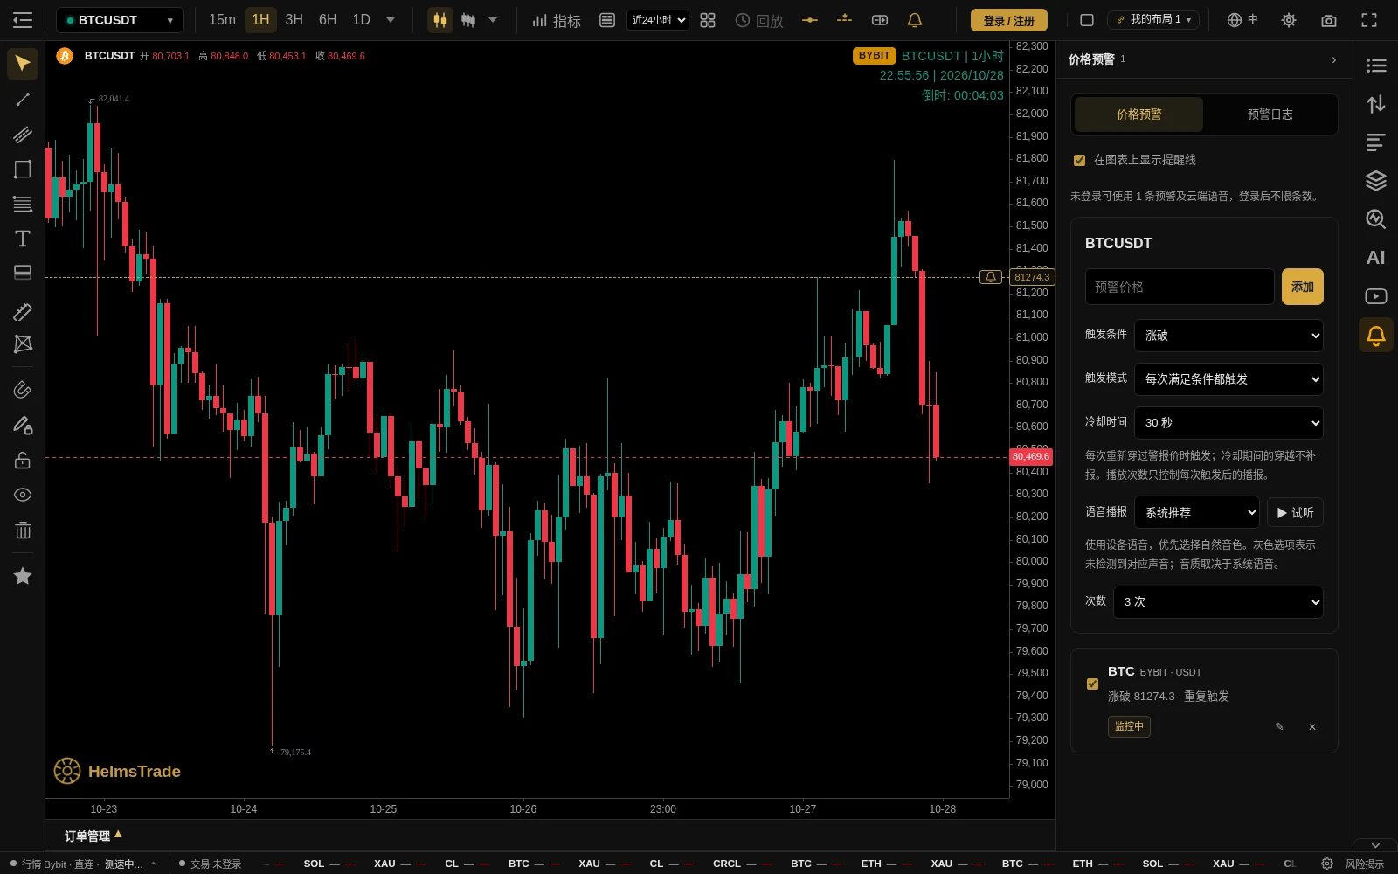Open the alert bell in top toolbar
This screenshot has width=1398, height=874.
pos(915,20)
